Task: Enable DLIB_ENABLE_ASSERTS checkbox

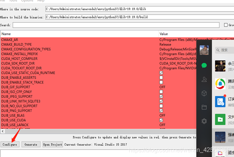Action: click(x=161, y=78)
